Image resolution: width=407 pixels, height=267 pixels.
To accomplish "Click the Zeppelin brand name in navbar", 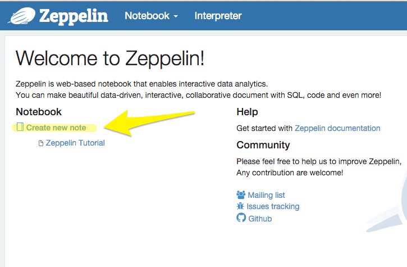I will [x=73, y=16].
